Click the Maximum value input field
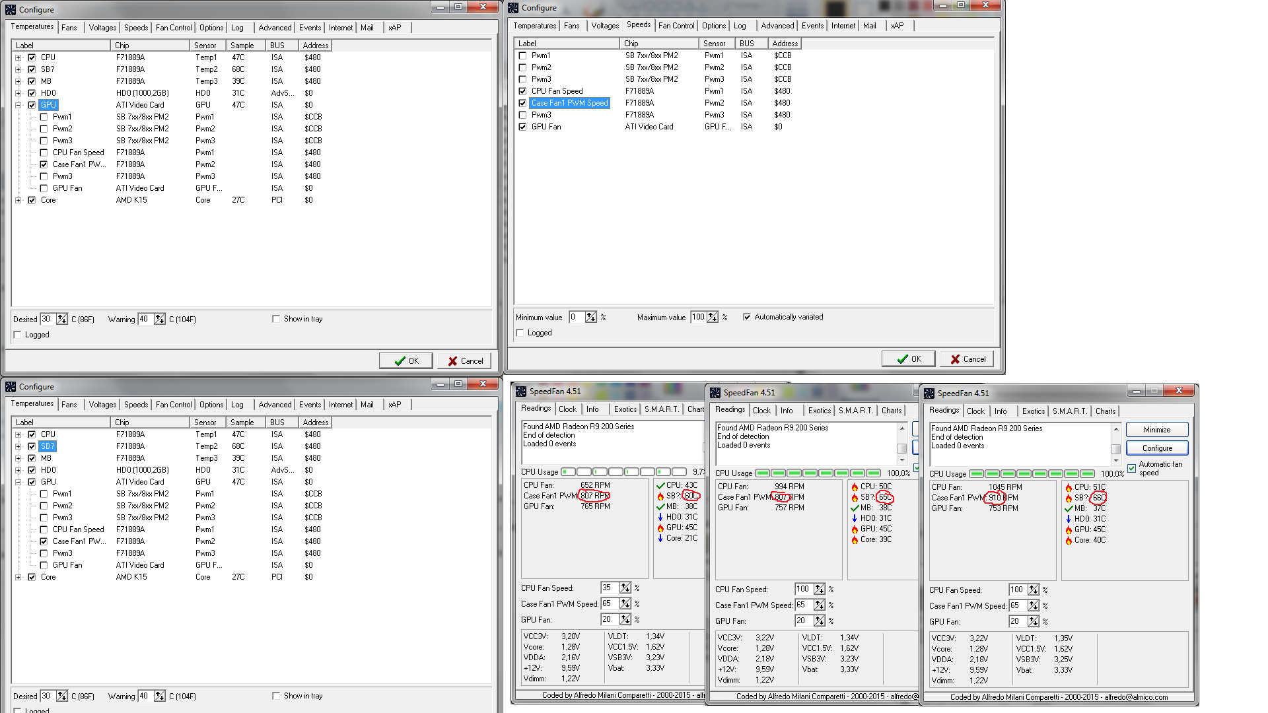The height and width of the screenshot is (713, 1268). point(699,317)
